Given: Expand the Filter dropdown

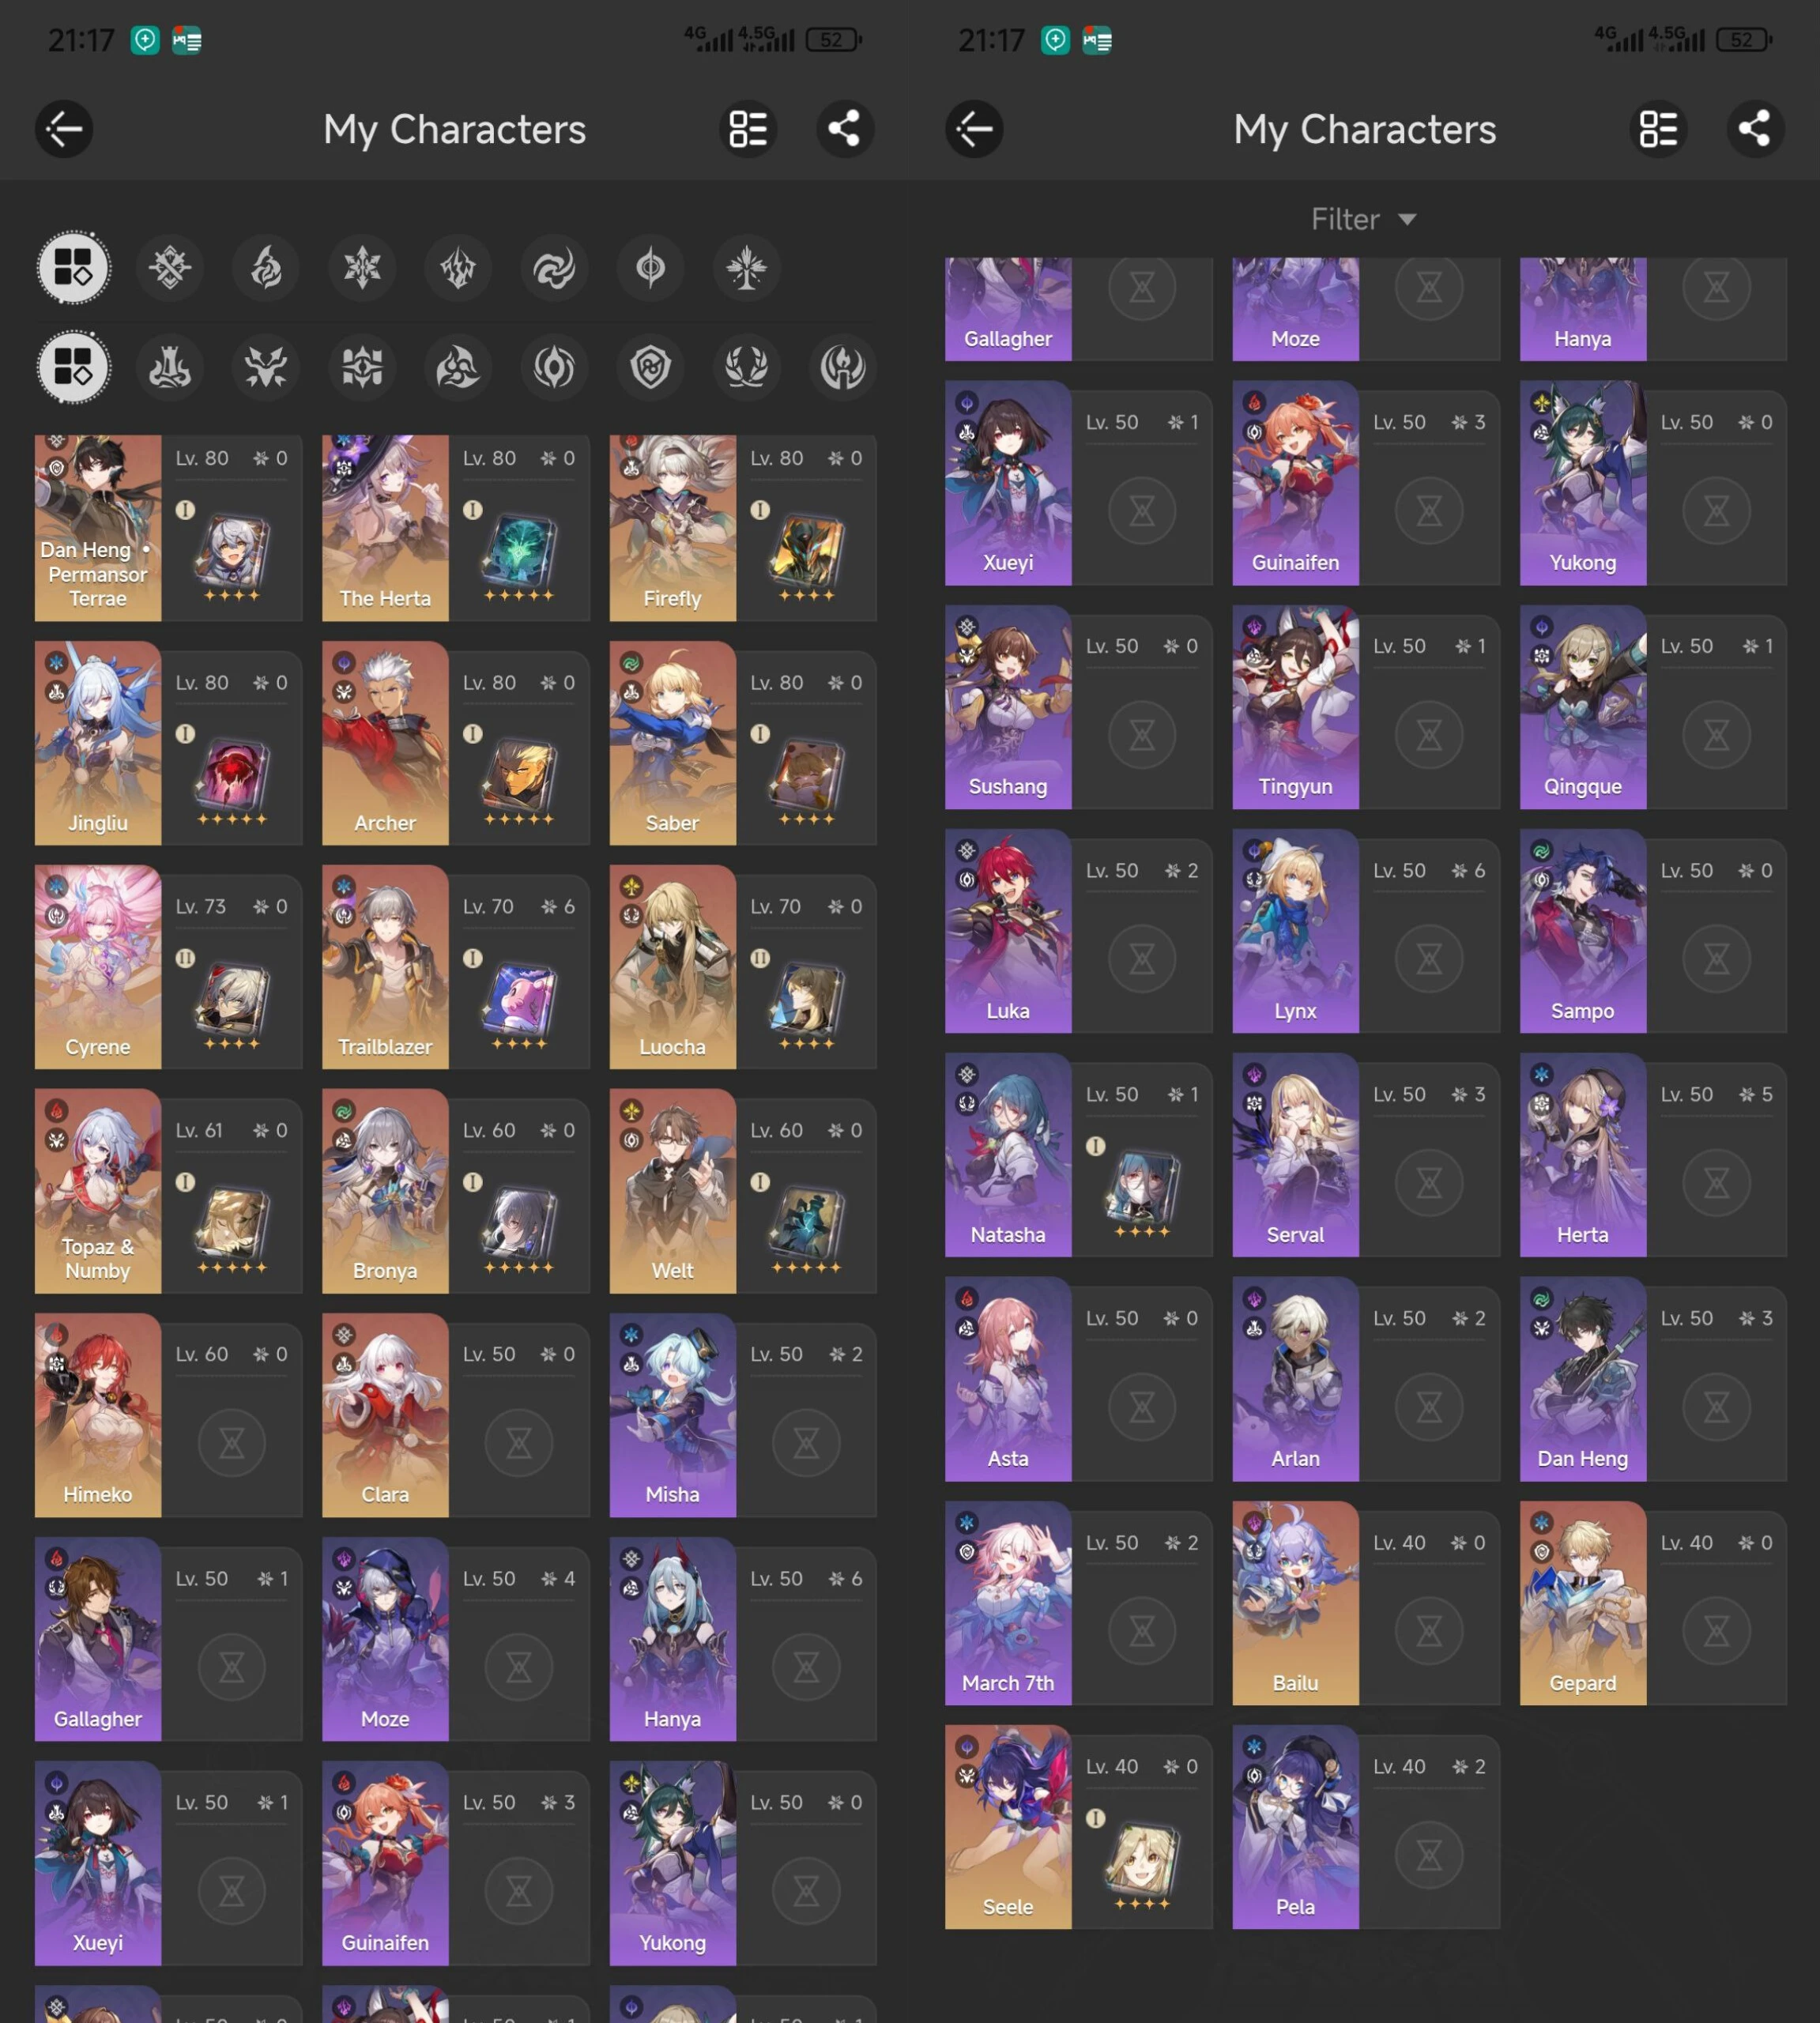Looking at the screenshot, I should click(1346, 219).
